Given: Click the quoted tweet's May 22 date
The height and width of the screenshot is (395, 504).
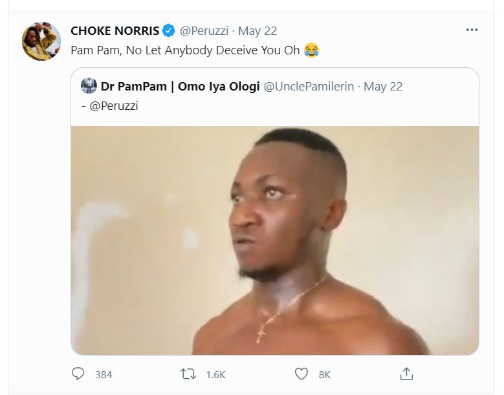Looking at the screenshot, I should point(383,86).
